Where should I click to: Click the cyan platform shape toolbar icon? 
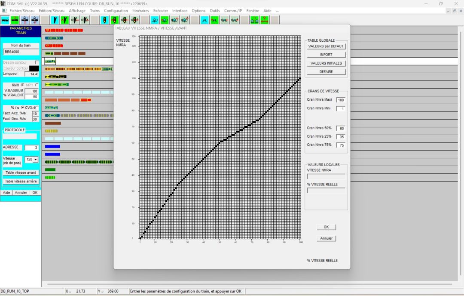click(205, 20)
